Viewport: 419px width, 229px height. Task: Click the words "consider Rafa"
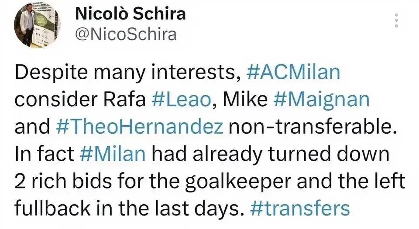point(80,99)
